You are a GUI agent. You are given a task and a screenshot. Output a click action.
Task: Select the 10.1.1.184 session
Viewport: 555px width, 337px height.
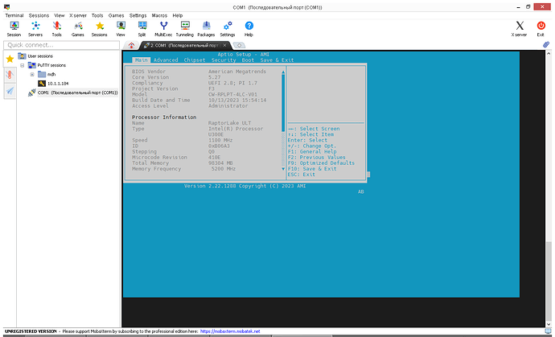(58, 84)
